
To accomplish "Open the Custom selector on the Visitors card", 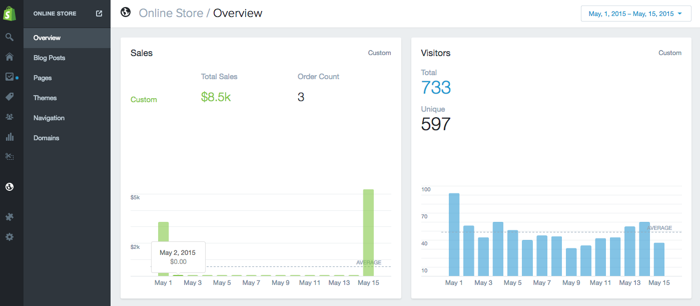I will (x=669, y=53).
